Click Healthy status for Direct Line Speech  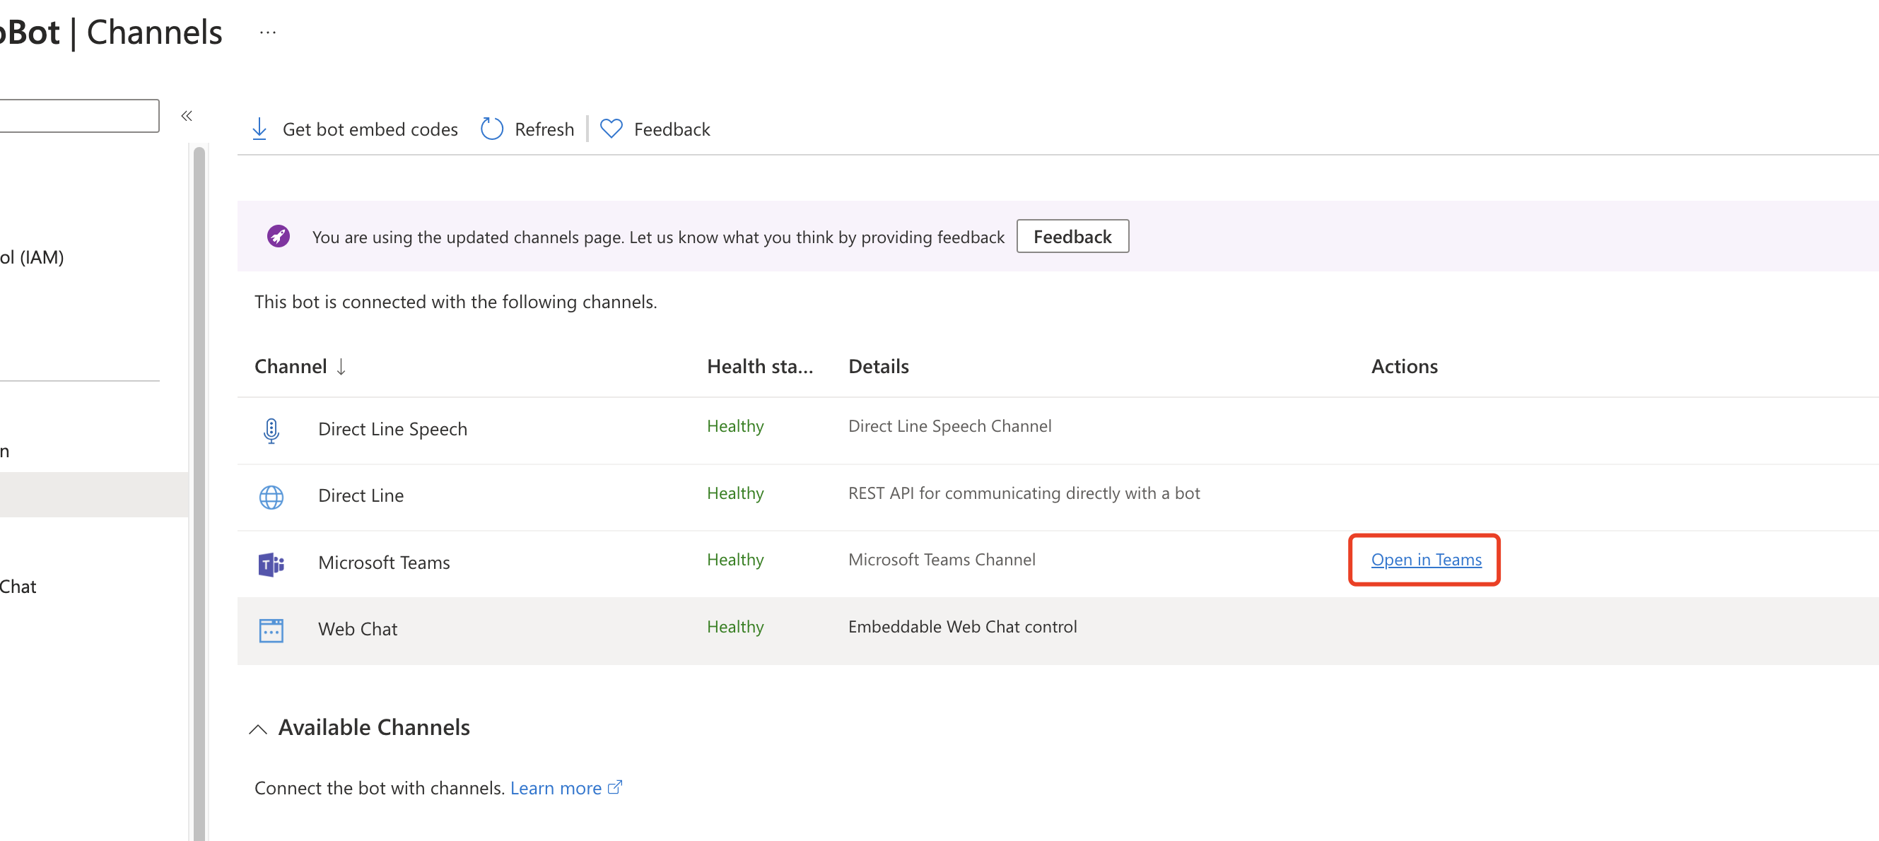pyautogui.click(x=735, y=426)
